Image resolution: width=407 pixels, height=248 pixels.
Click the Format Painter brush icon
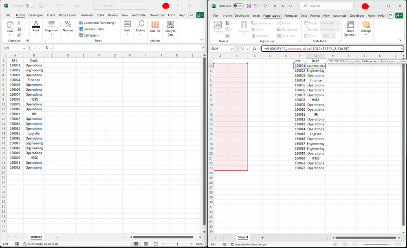point(19,35)
